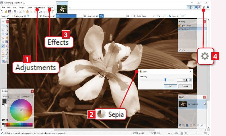
Task: Select the Text tool
Action: tap(3, 57)
